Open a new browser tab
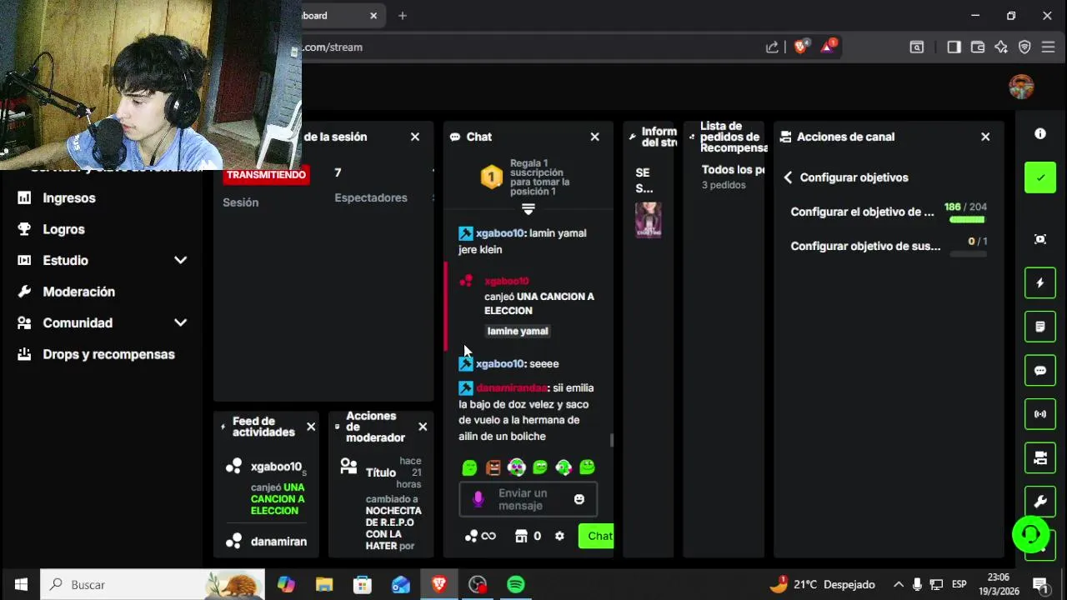This screenshot has width=1067, height=600. coord(403,16)
